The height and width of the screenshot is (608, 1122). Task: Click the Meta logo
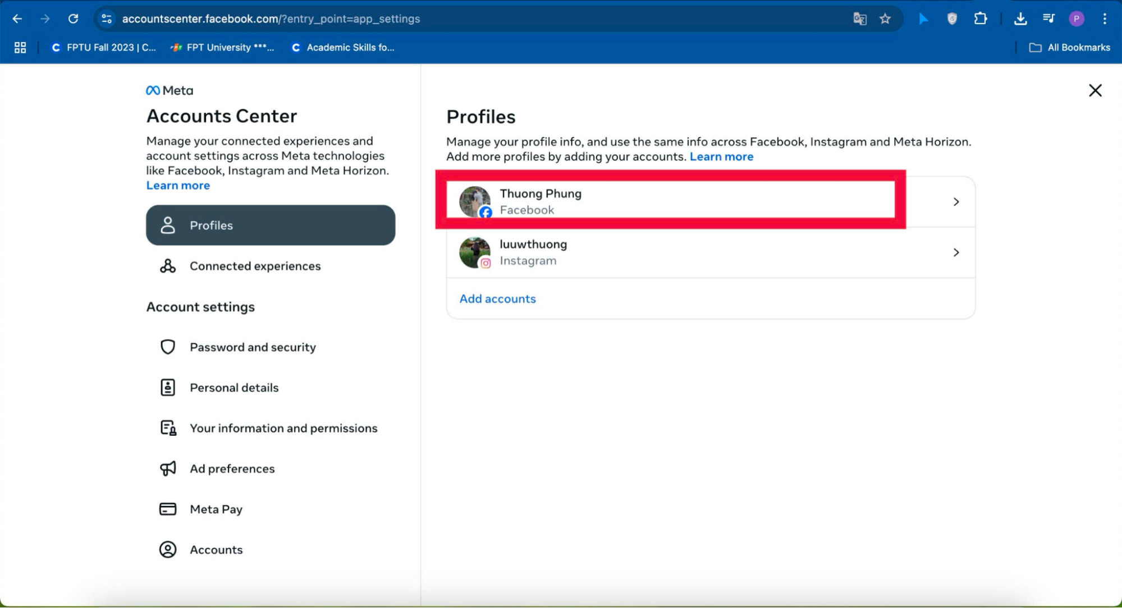pos(170,90)
